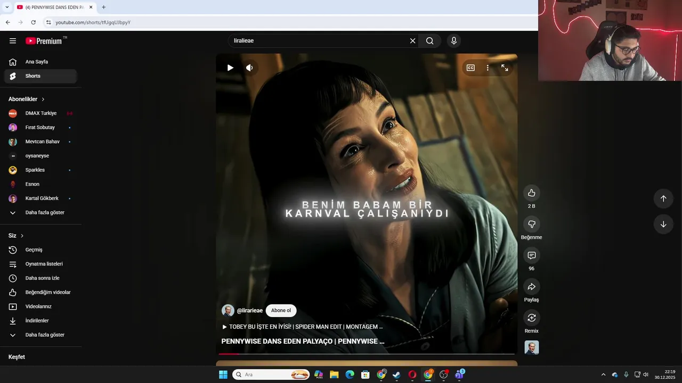
Task: View site information icon in address bar
Action: tap(48, 22)
